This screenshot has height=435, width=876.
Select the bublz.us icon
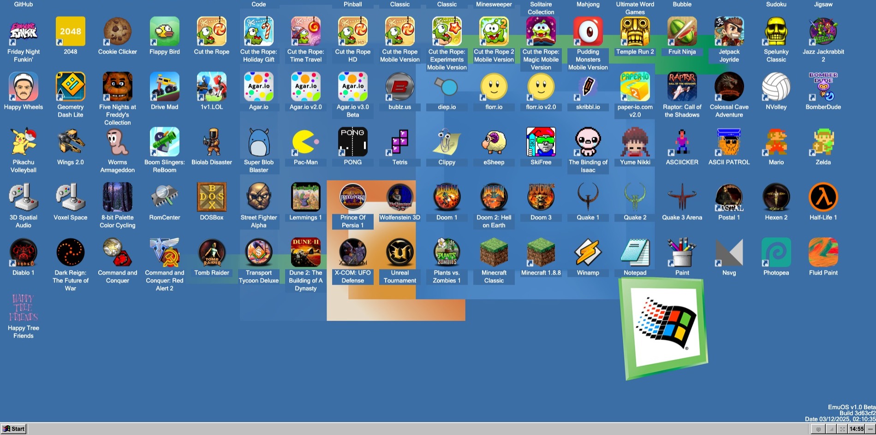(x=400, y=87)
